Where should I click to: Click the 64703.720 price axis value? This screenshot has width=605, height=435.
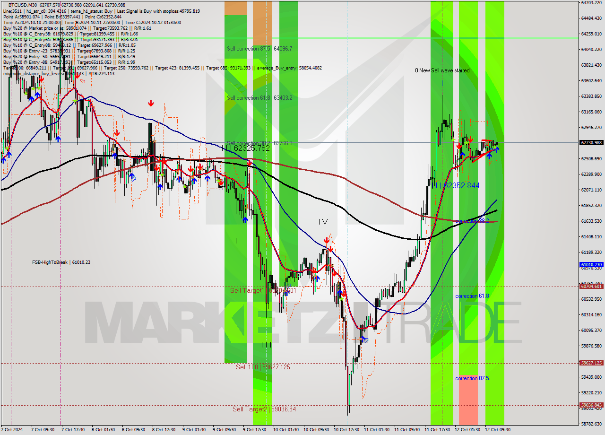pyautogui.click(x=591, y=3)
